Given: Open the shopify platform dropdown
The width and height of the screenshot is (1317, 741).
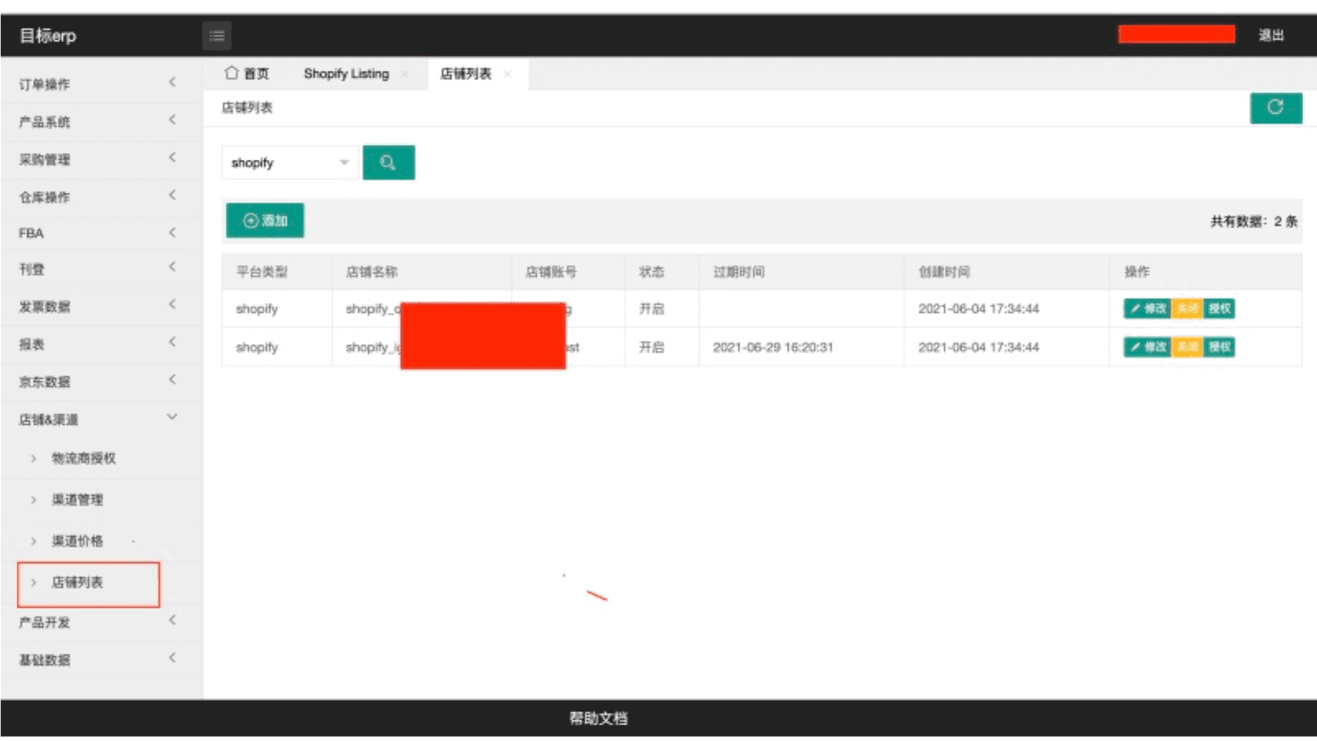Looking at the screenshot, I should point(288,162).
